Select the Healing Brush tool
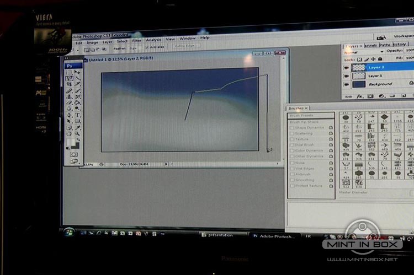 69,91
